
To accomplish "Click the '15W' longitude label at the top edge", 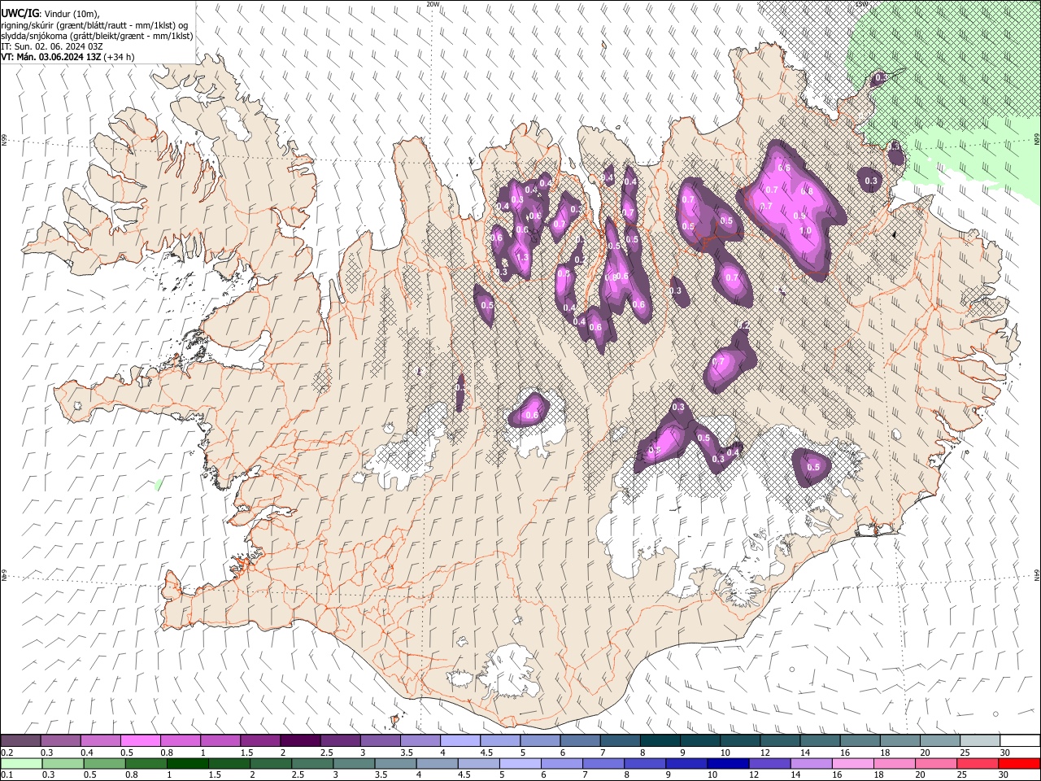I will [x=862, y=4].
